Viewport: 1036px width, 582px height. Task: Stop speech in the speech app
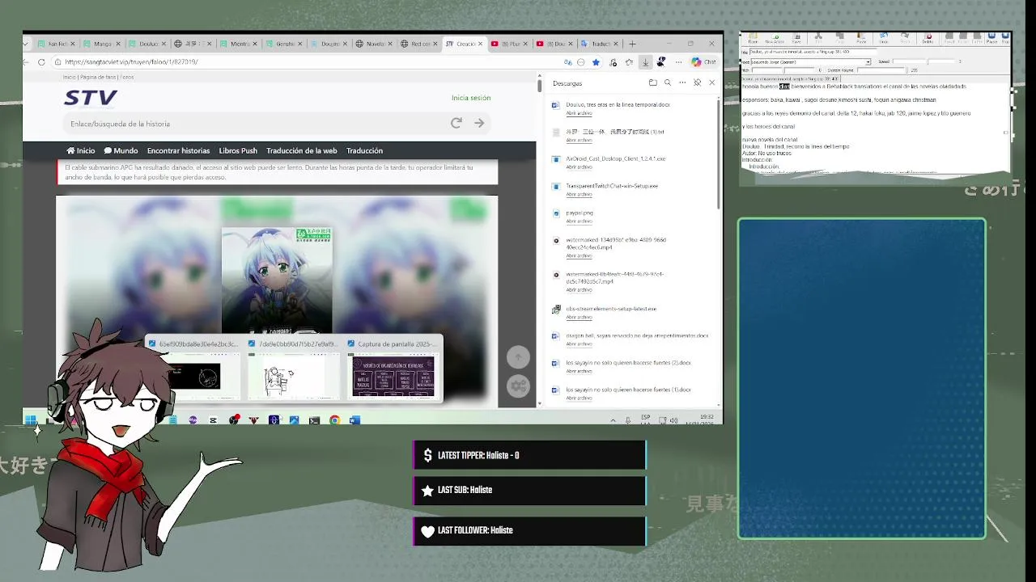1005,38
